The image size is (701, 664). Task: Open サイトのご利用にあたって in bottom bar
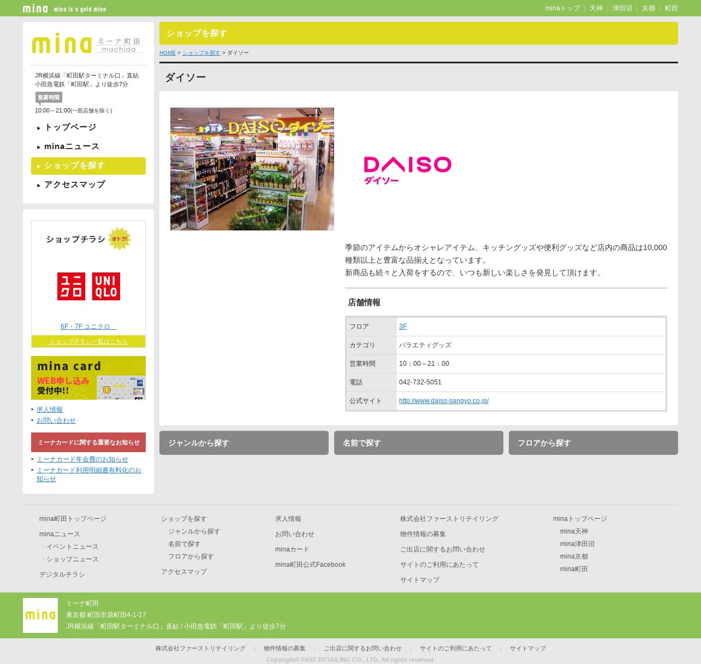pyautogui.click(x=456, y=648)
